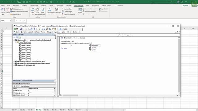Select the Tabelle4 sheet tab
Viewport: 198px width, 111px height.
[31, 110]
